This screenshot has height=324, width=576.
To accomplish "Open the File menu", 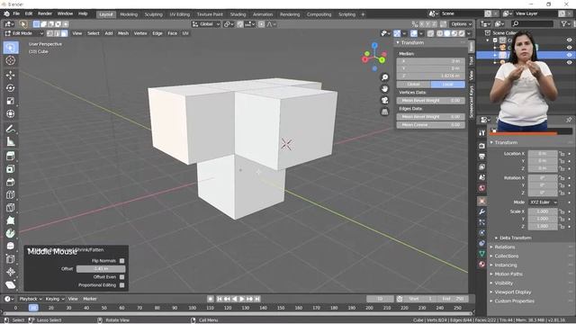I will coord(16,14).
